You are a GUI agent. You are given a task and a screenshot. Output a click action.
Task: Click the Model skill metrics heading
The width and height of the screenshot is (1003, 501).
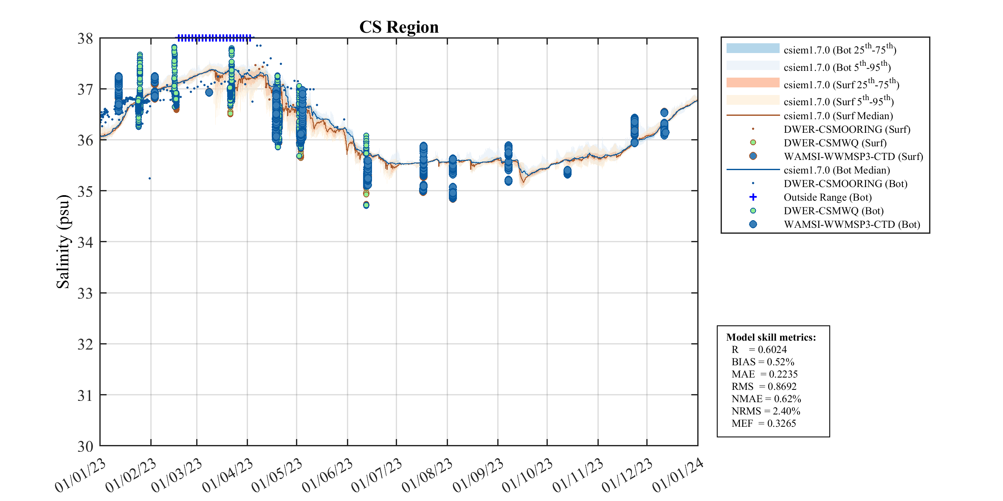pyautogui.click(x=771, y=337)
